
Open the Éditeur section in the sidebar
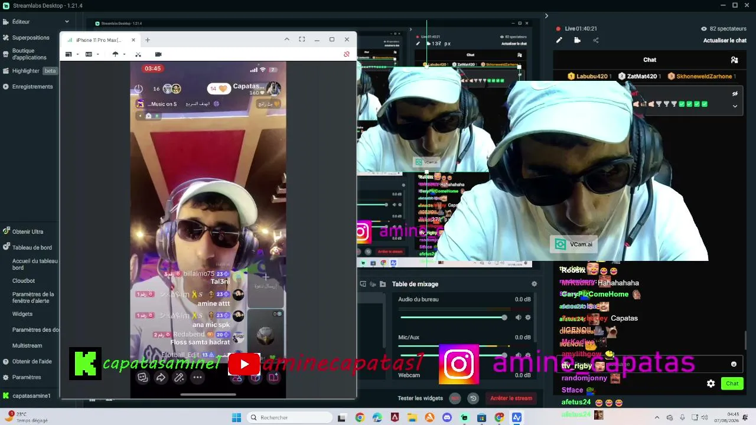click(x=21, y=22)
